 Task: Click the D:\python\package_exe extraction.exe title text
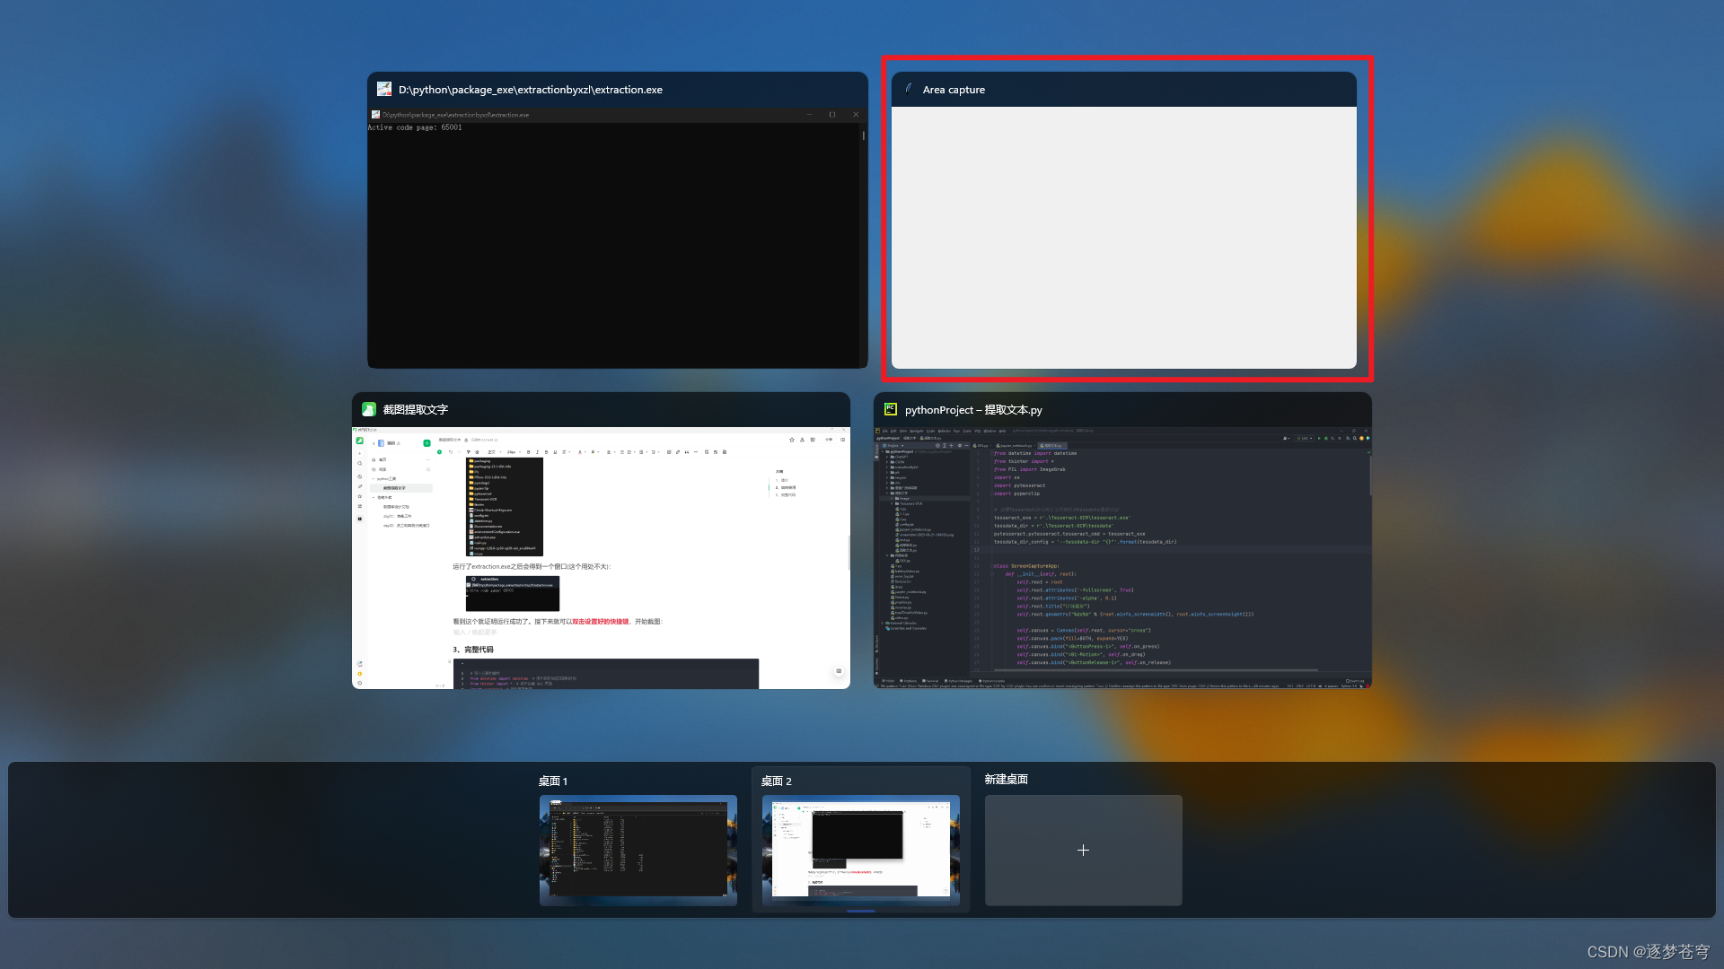tap(530, 90)
